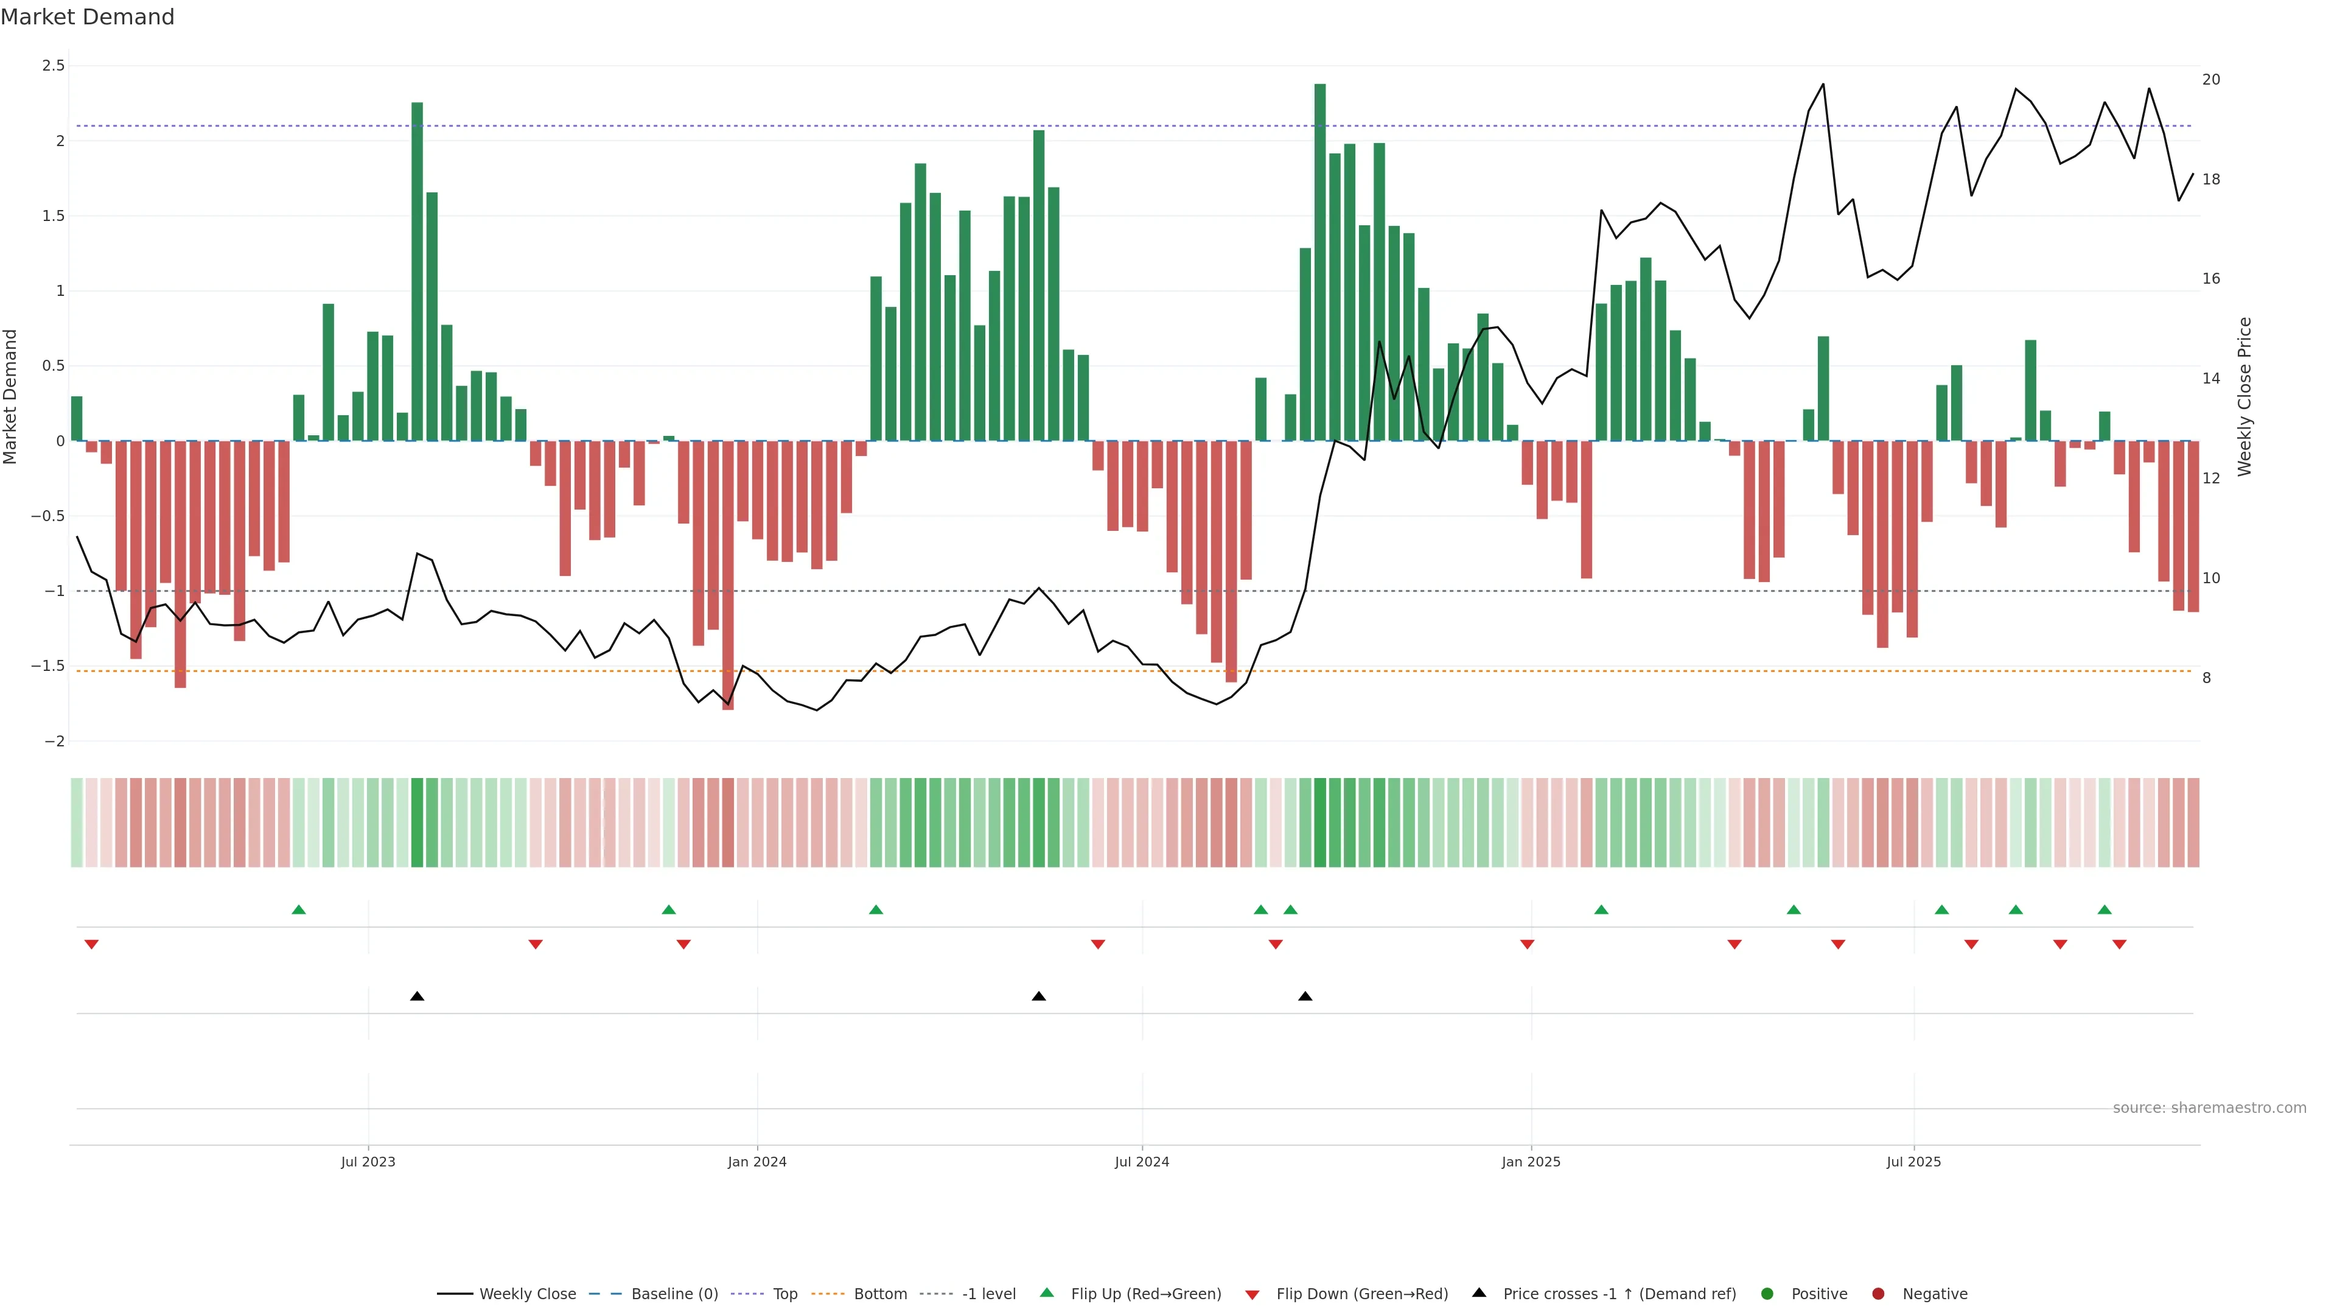The image size is (2337, 1315).
Task: Click the Market Demand chart title
Action: (x=87, y=17)
